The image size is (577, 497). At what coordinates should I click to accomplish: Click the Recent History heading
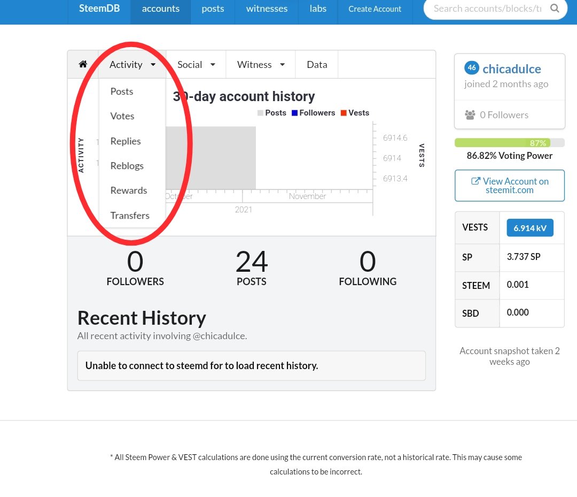142,318
